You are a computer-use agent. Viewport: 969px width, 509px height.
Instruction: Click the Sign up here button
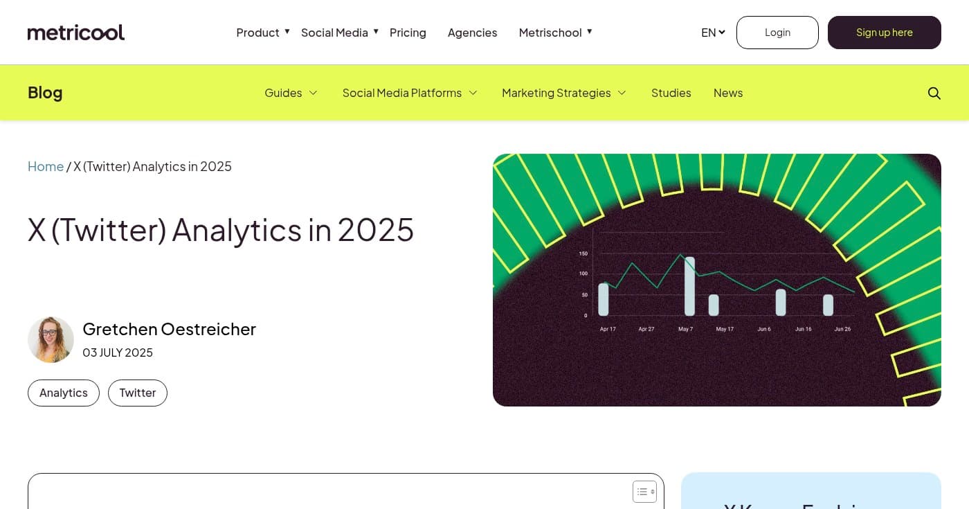point(884,32)
